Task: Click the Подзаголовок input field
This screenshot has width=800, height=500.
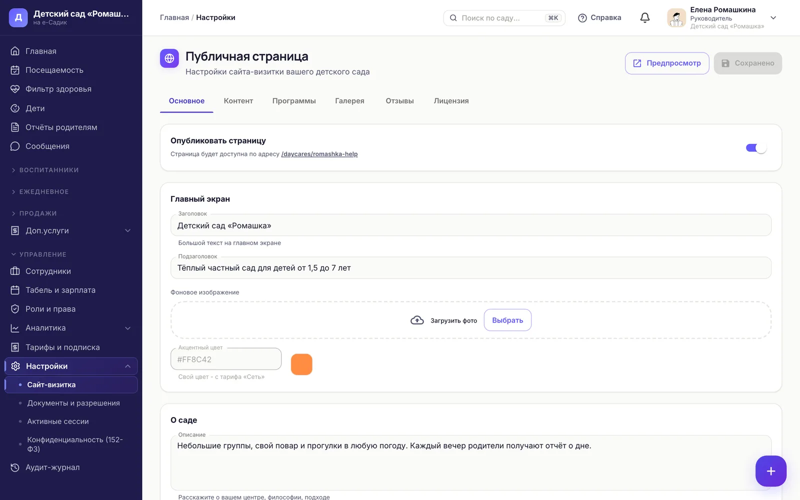Action: click(471, 268)
